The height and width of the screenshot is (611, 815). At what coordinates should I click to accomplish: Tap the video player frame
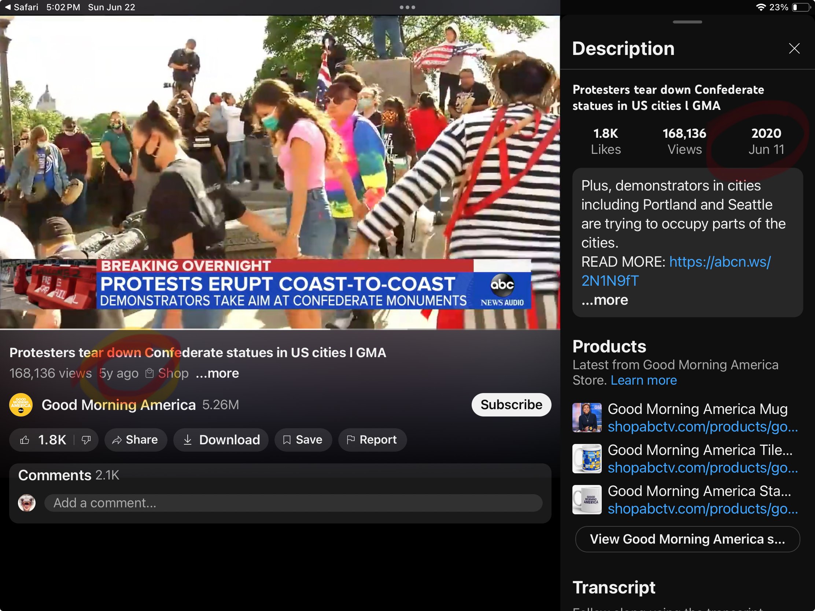point(280,172)
